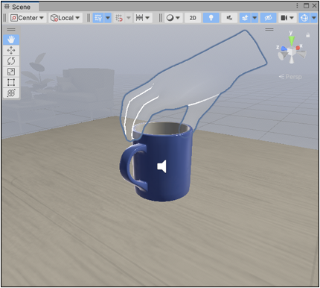
Task: Open the scene camera settings dropdown
Action: tap(287, 18)
